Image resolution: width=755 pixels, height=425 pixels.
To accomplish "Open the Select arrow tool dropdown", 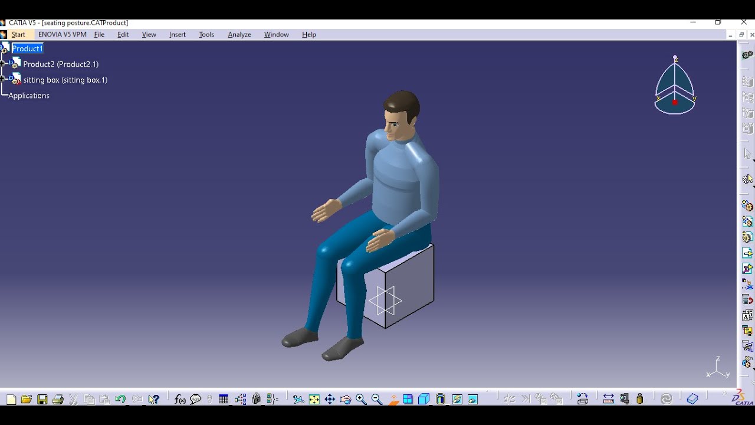I will tap(747, 154).
